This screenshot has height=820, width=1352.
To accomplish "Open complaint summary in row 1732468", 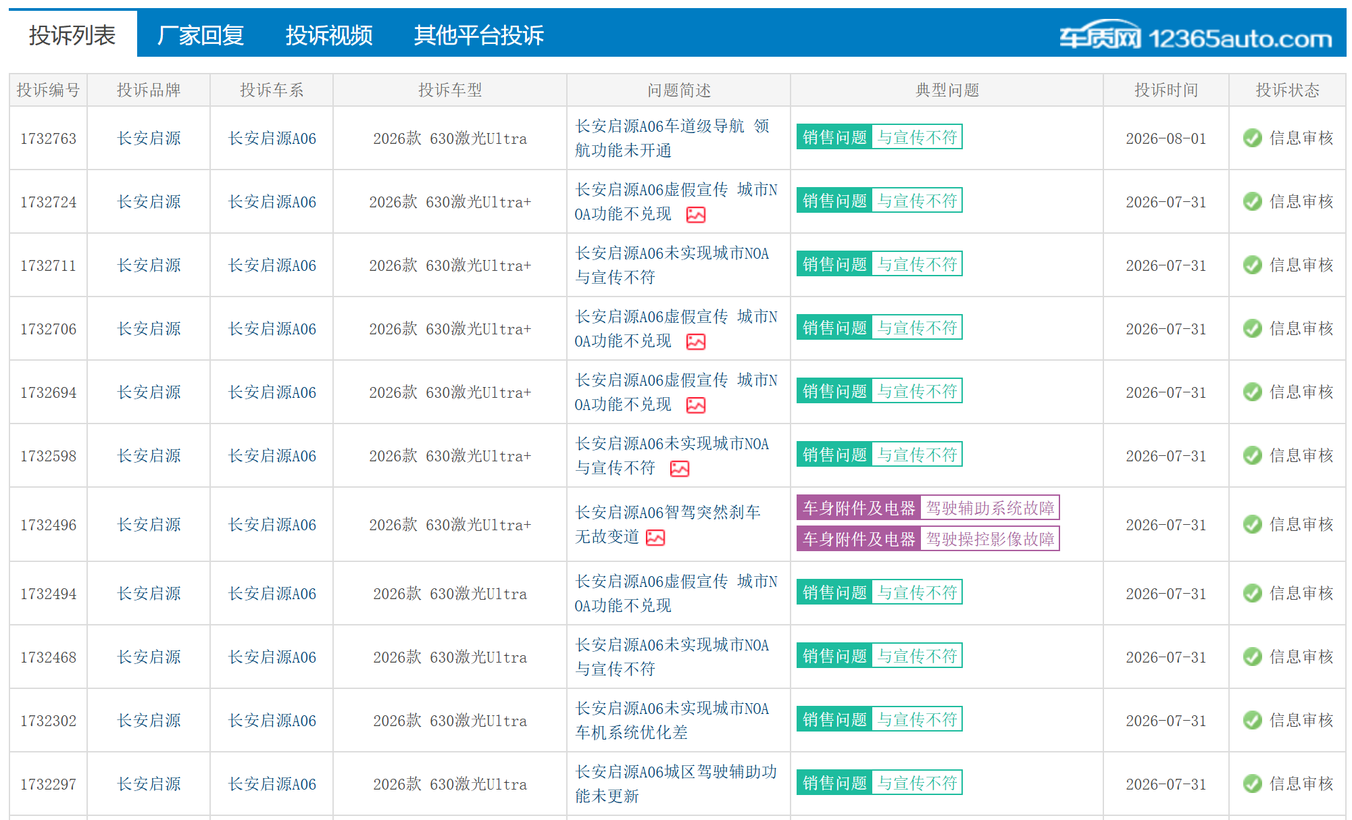I will pyautogui.click(x=672, y=657).
